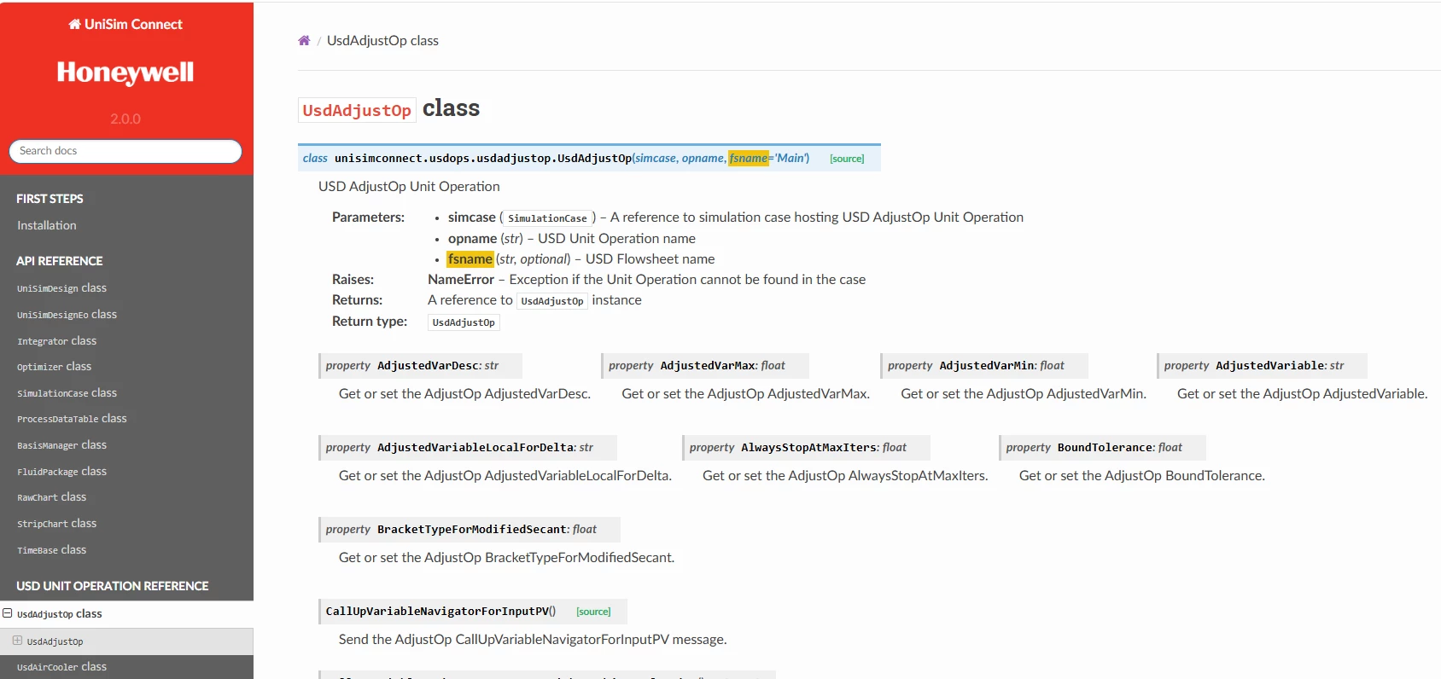Open UniSimDesign class page
The image size is (1441, 679).
(61, 288)
